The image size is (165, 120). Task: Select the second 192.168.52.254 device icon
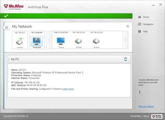coord(96,41)
